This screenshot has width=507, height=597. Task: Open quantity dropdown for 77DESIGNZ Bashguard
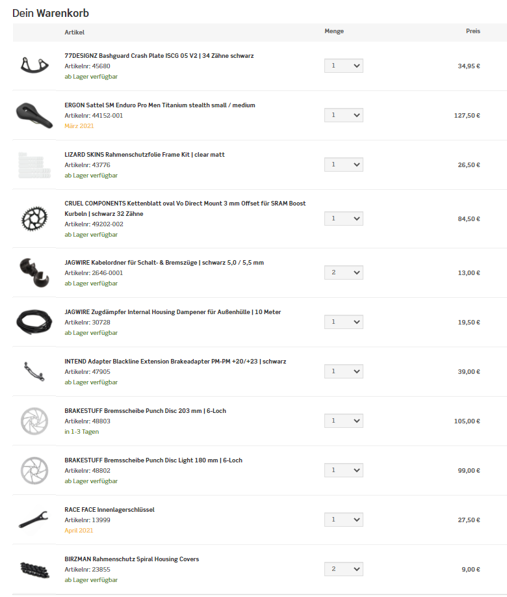point(344,66)
